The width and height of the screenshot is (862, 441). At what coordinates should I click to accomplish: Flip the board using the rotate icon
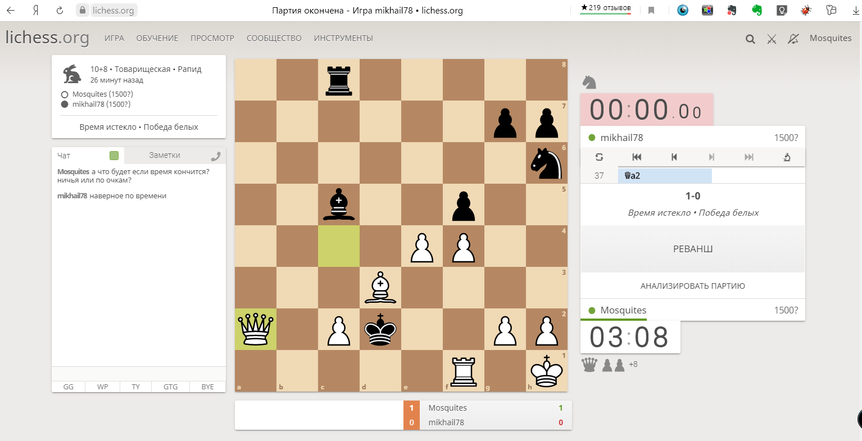(x=600, y=157)
